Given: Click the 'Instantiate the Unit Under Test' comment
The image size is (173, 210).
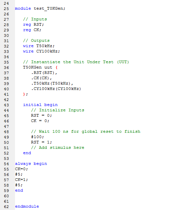Looking at the screenshot, I should (76, 62).
